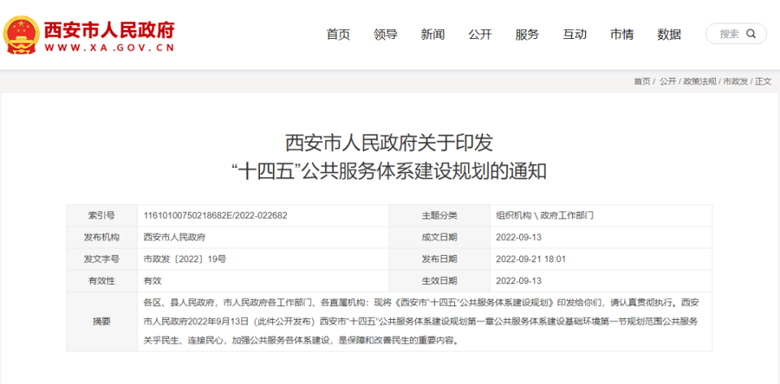780x384 pixels.
Task: Navigate to the 互动 section
Action: [574, 35]
